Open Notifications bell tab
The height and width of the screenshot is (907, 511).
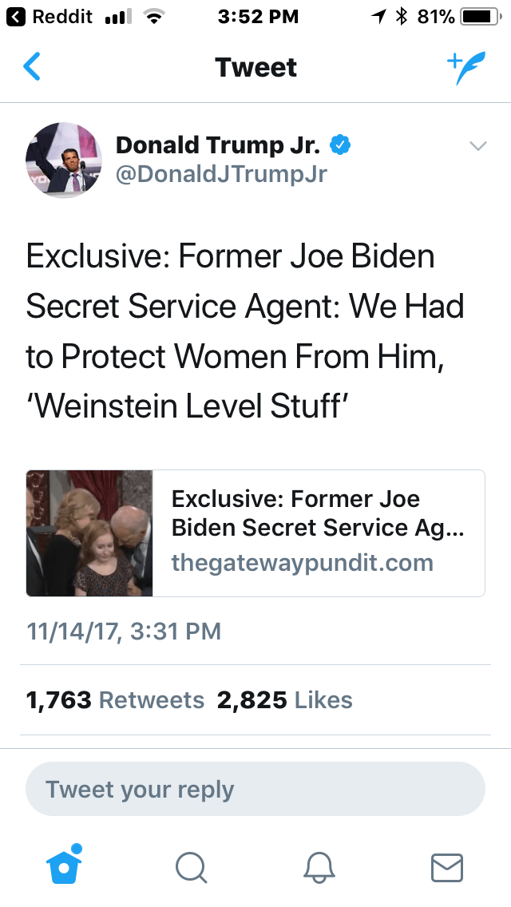[x=319, y=866]
